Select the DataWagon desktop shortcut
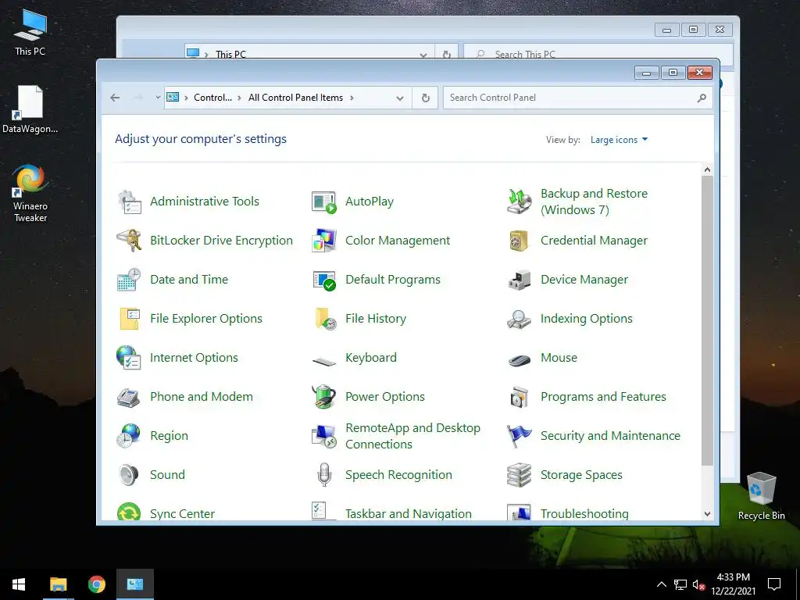The image size is (800, 600). tap(30, 109)
